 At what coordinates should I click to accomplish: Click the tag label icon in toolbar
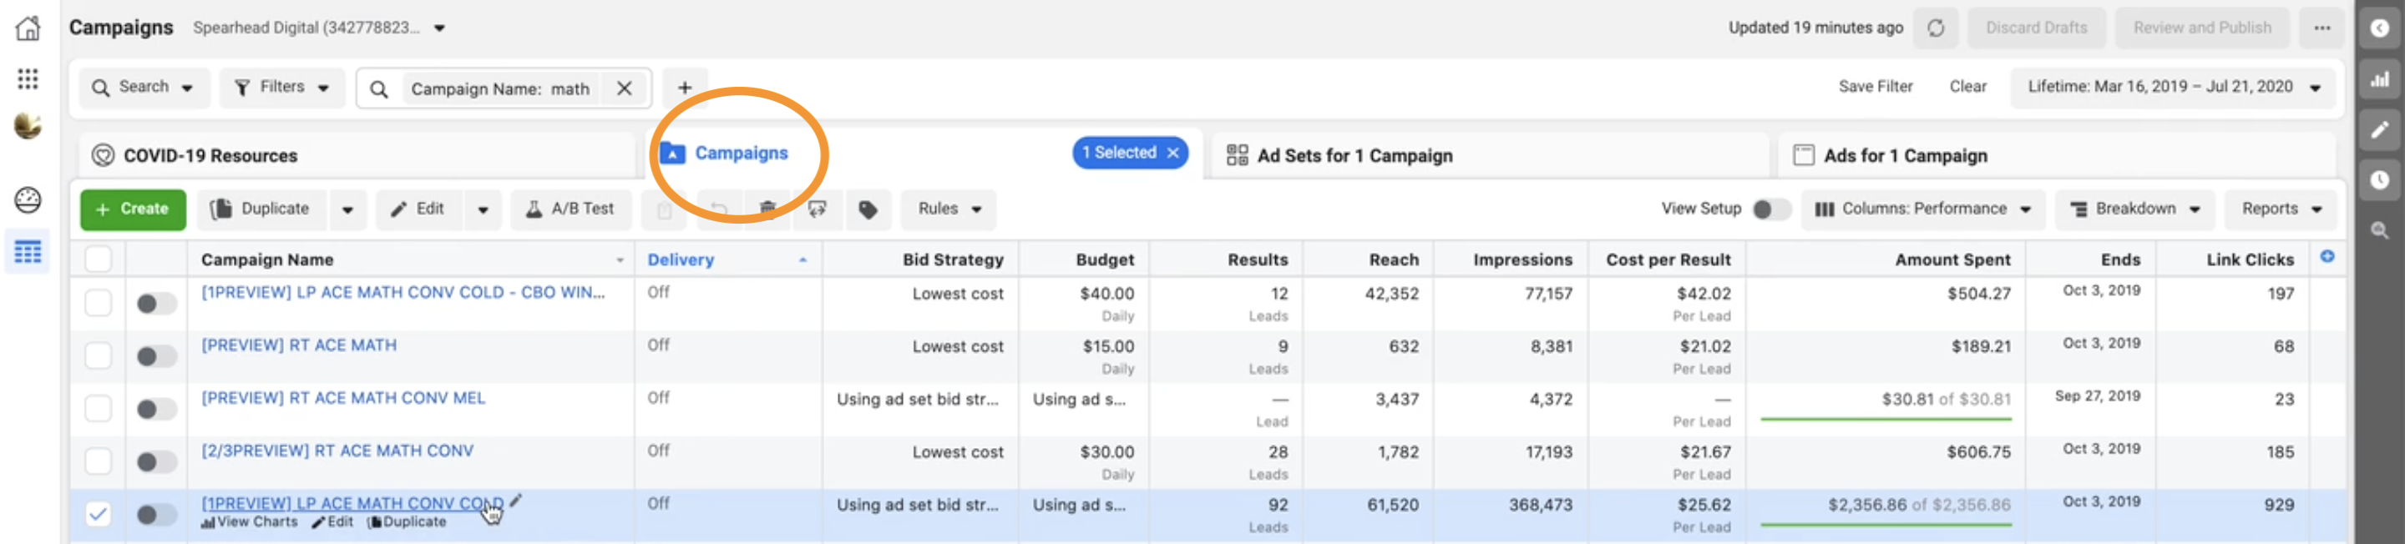tap(868, 209)
